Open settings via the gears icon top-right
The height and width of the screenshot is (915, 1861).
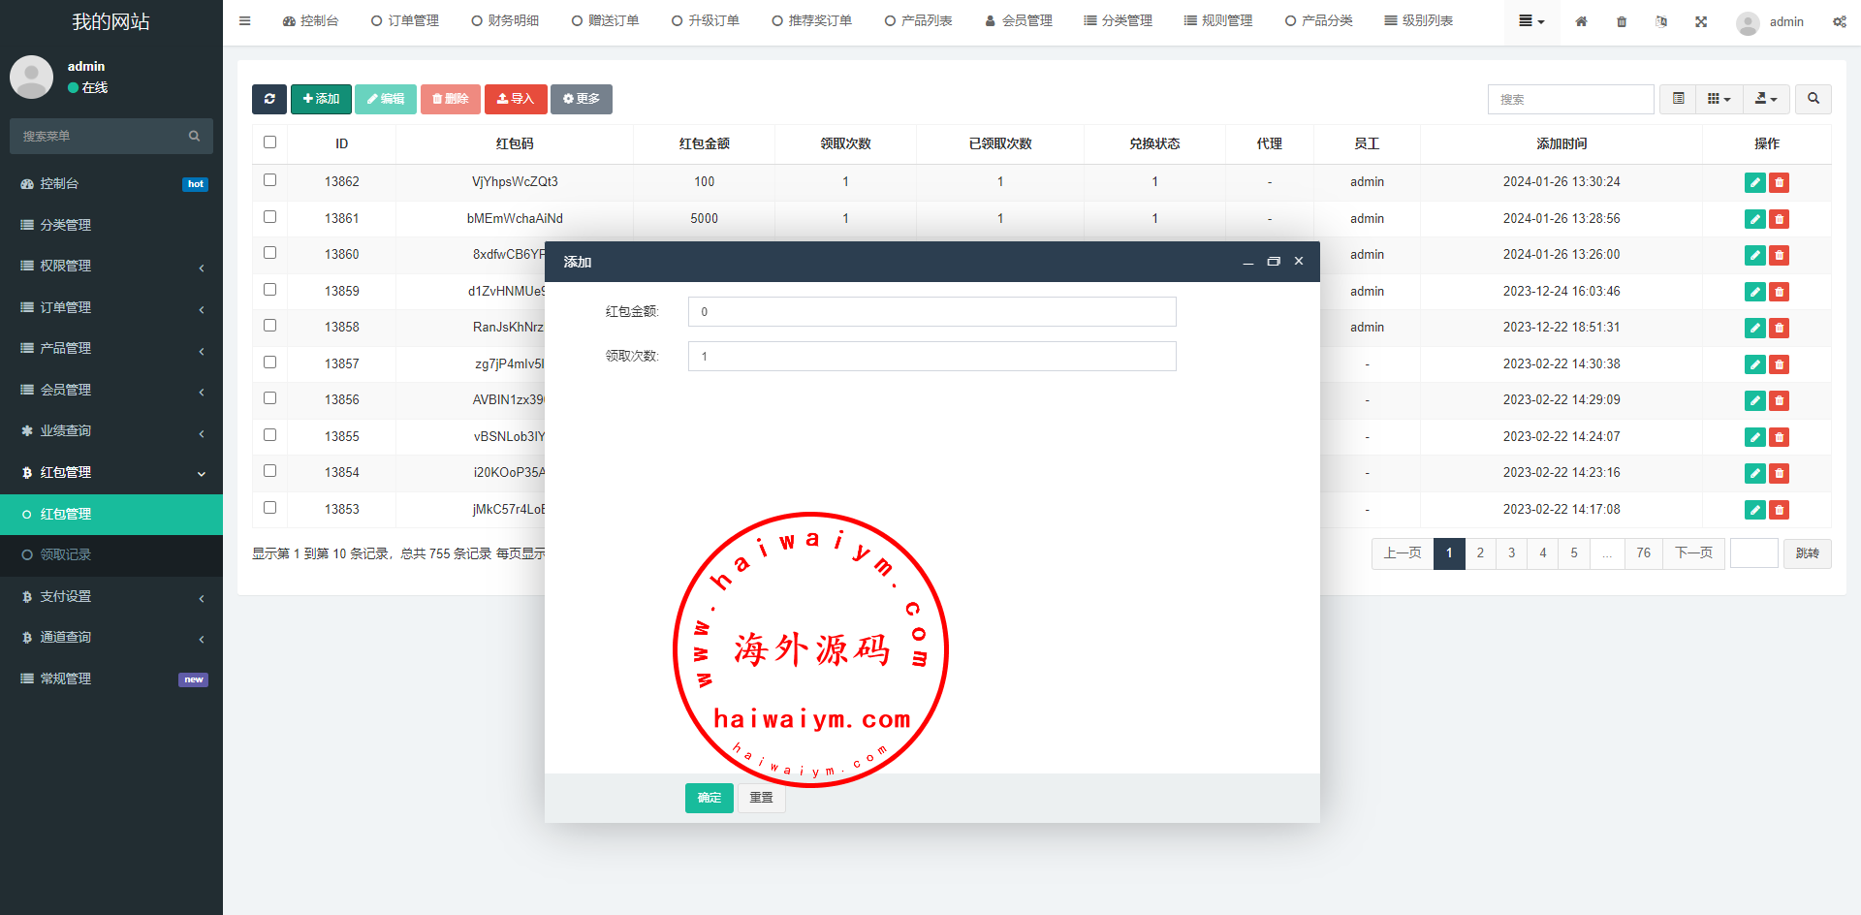pos(1839,21)
